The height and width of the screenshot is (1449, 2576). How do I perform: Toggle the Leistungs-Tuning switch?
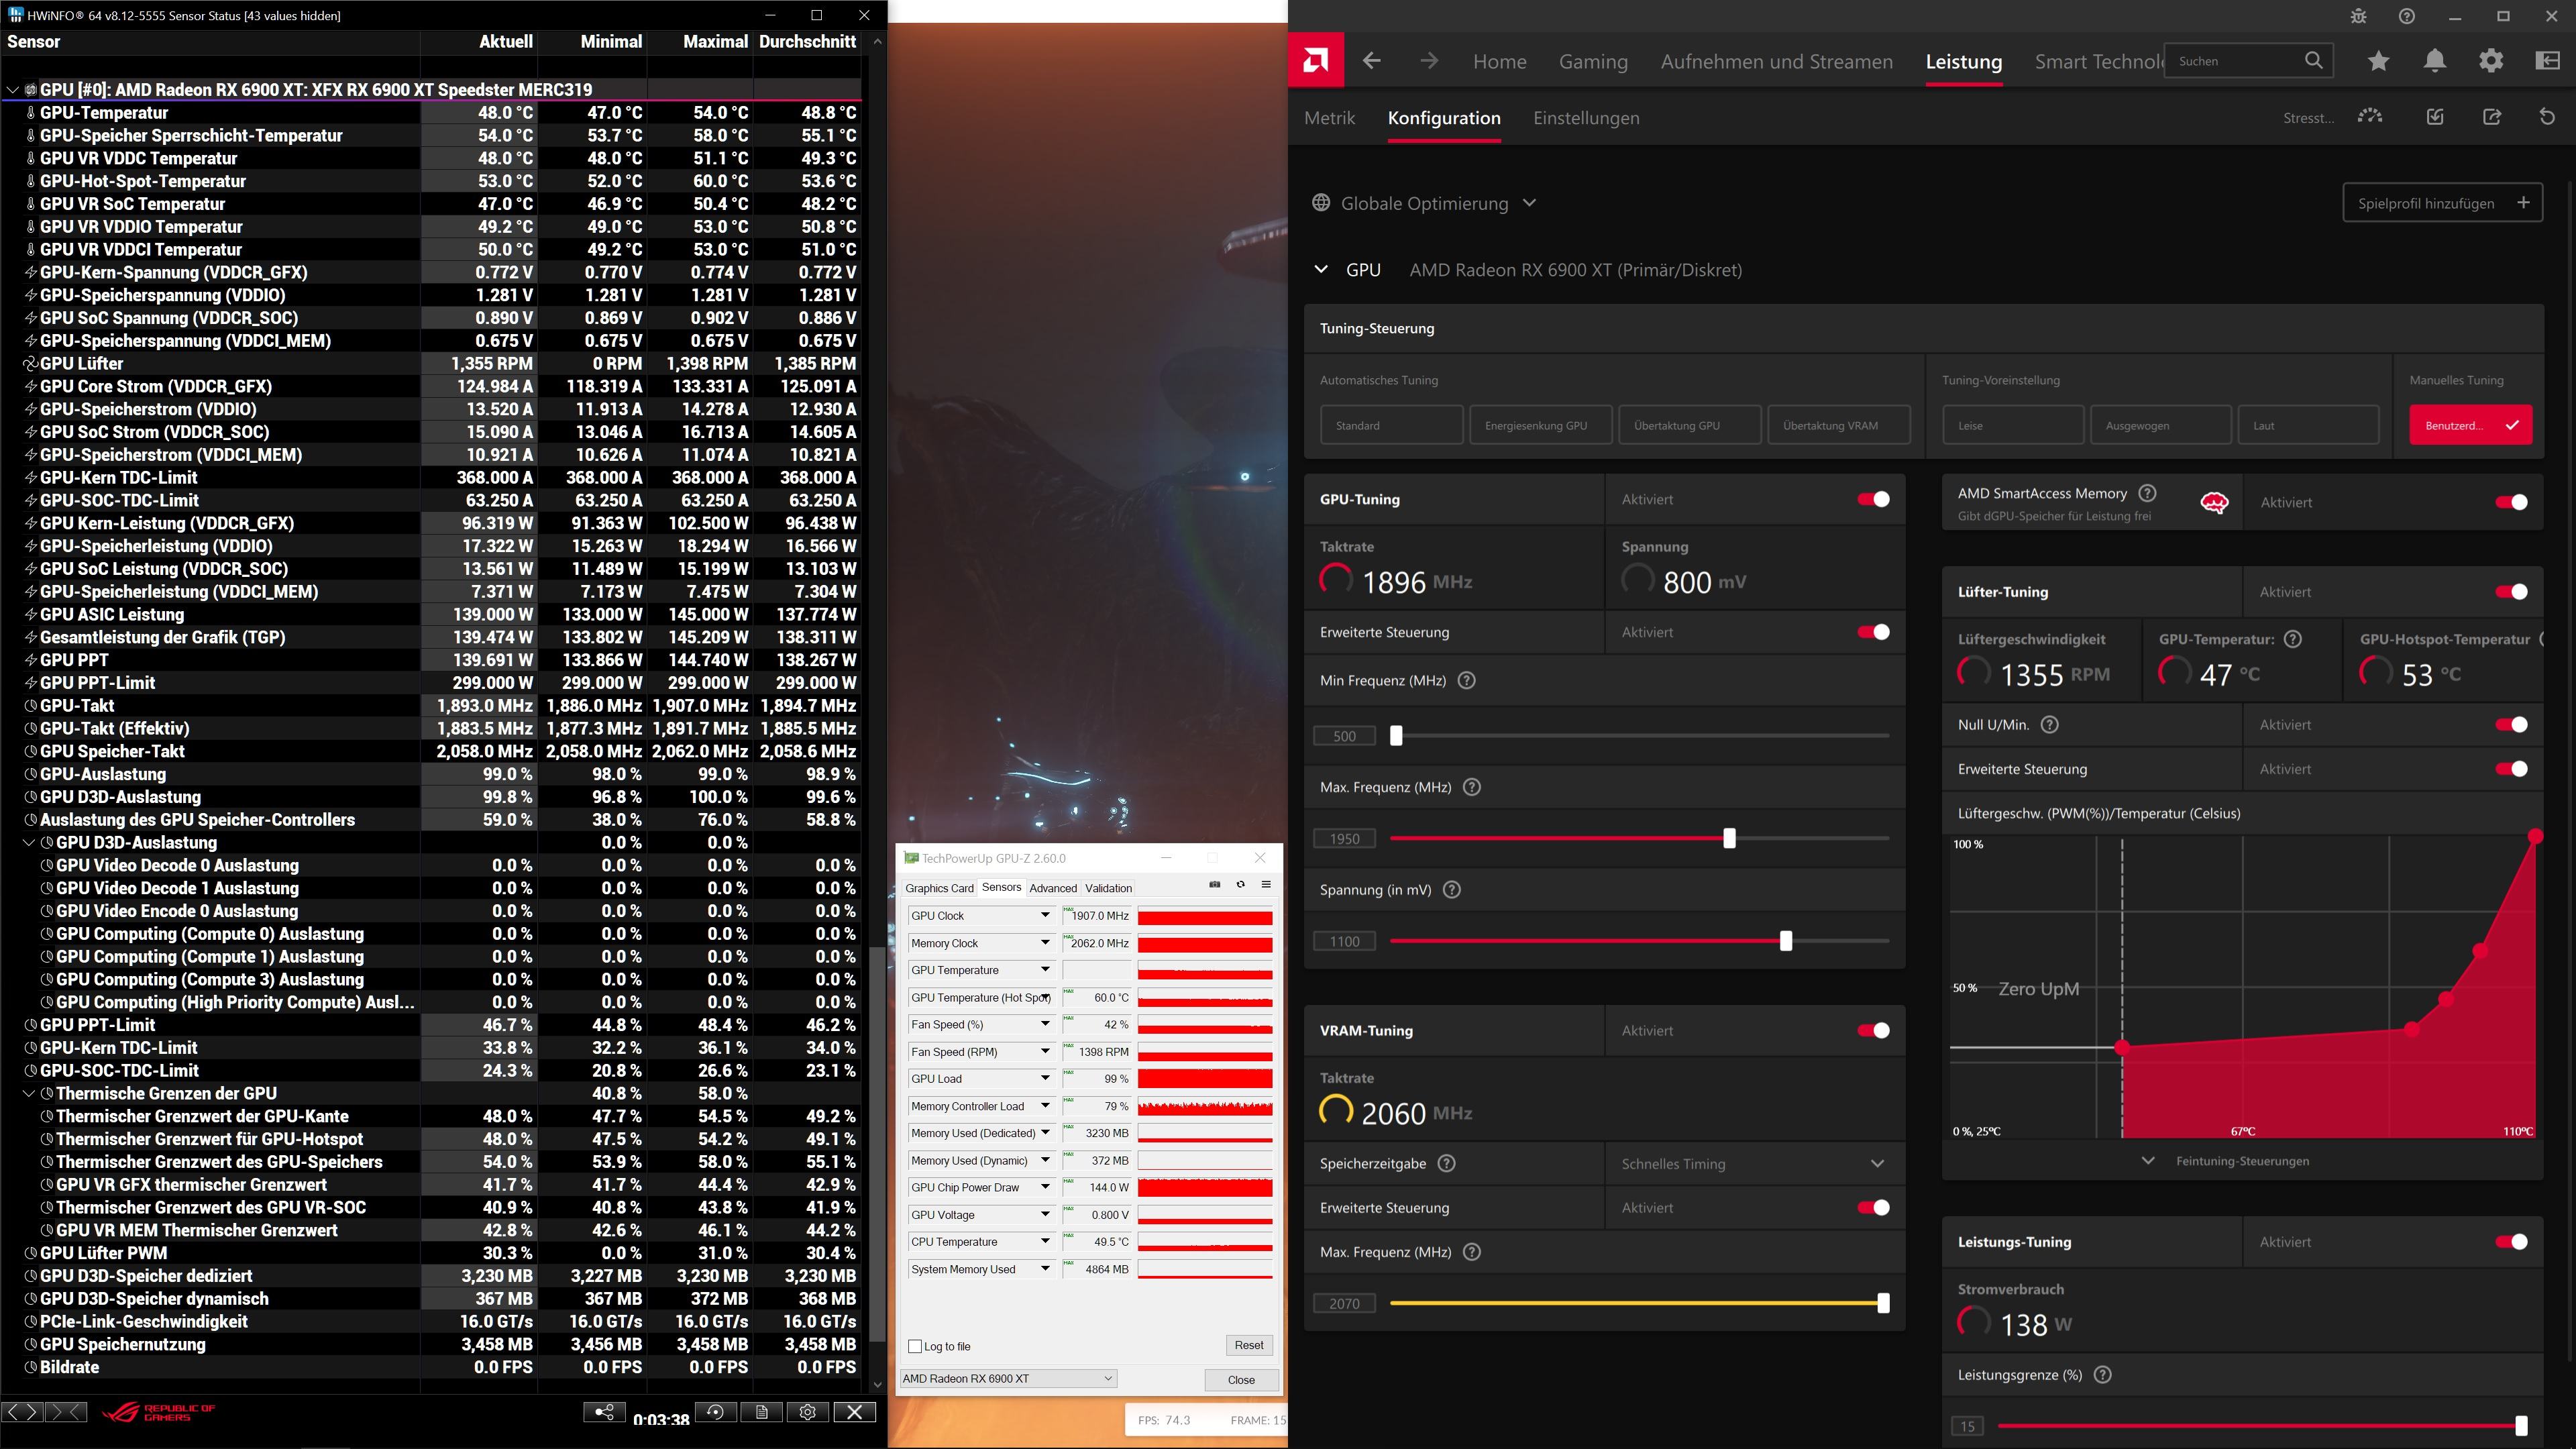[x=2511, y=1242]
